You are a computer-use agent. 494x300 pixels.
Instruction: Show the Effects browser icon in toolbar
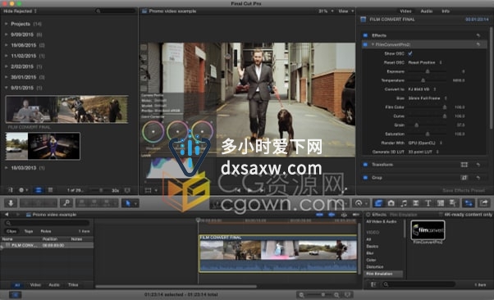click(x=378, y=203)
